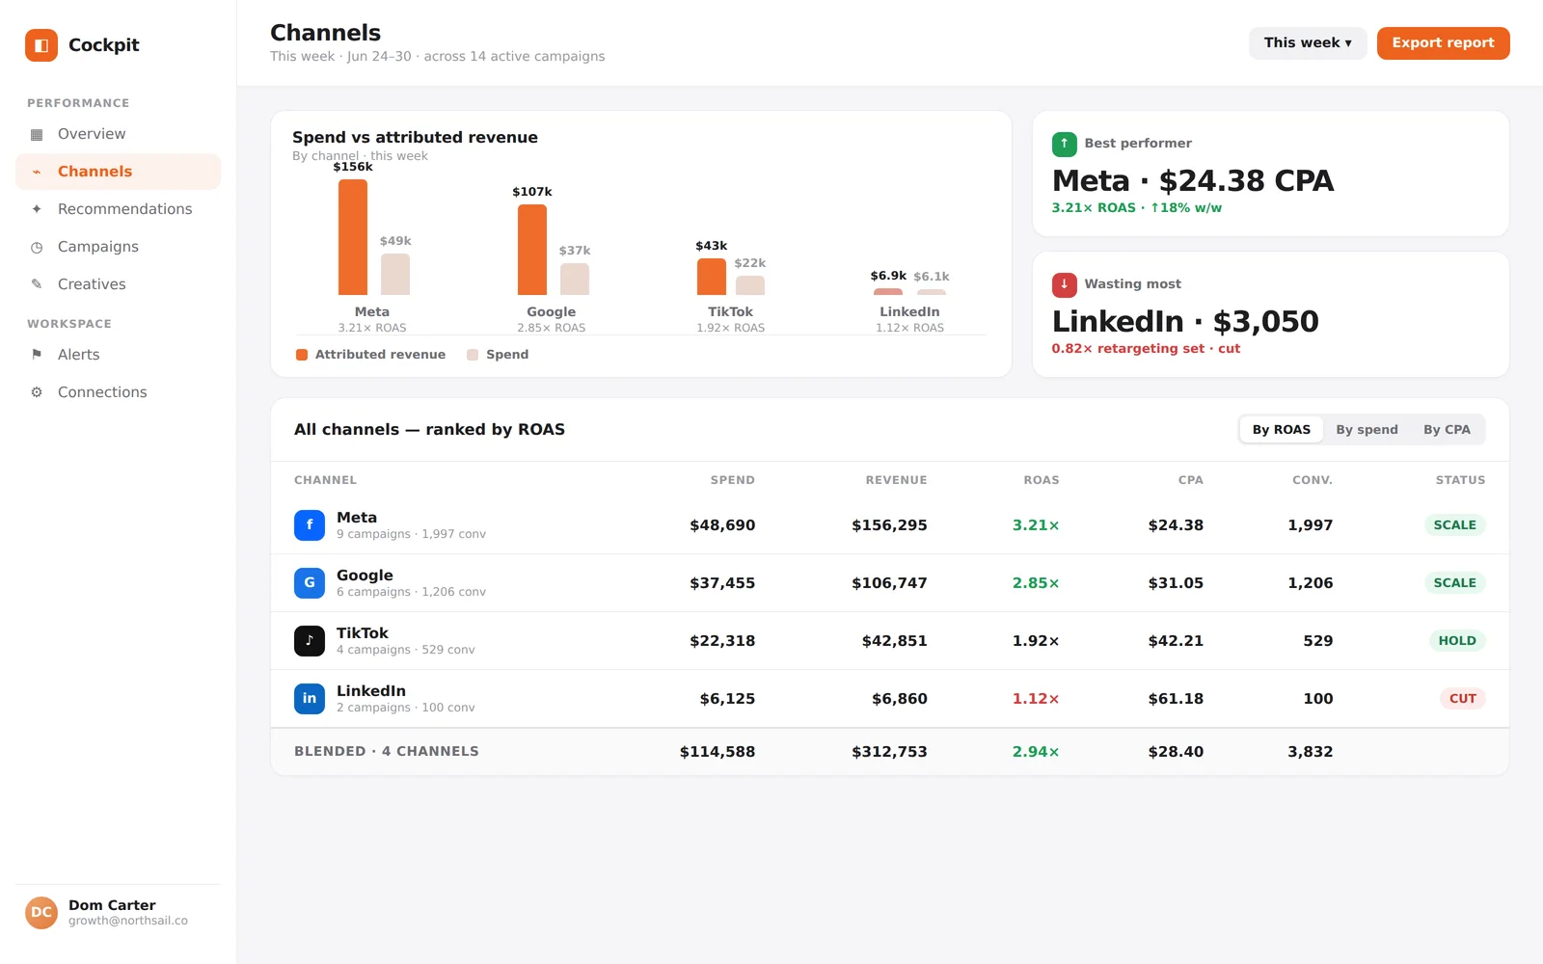Click the red Wasting most arrow icon

[1064, 284]
